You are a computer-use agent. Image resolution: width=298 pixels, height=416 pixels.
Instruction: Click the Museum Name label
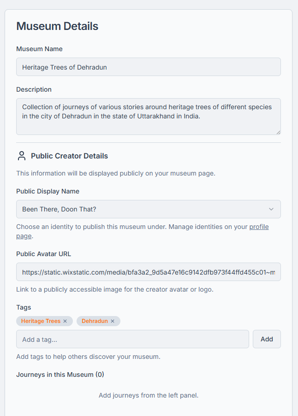(x=39, y=49)
